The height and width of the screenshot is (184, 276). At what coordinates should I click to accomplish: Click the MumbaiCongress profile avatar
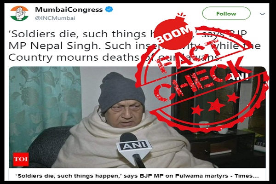tap(19, 13)
